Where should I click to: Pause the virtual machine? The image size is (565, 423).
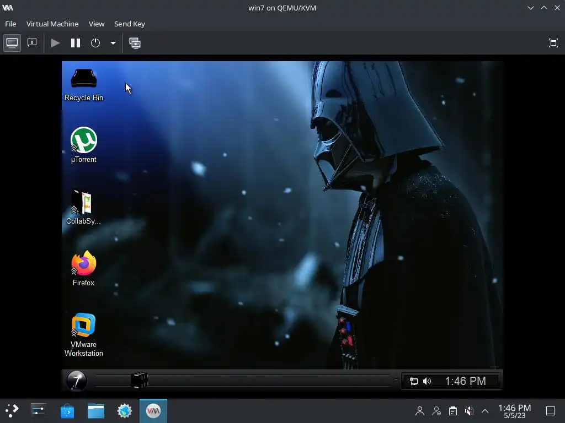(75, 43)
